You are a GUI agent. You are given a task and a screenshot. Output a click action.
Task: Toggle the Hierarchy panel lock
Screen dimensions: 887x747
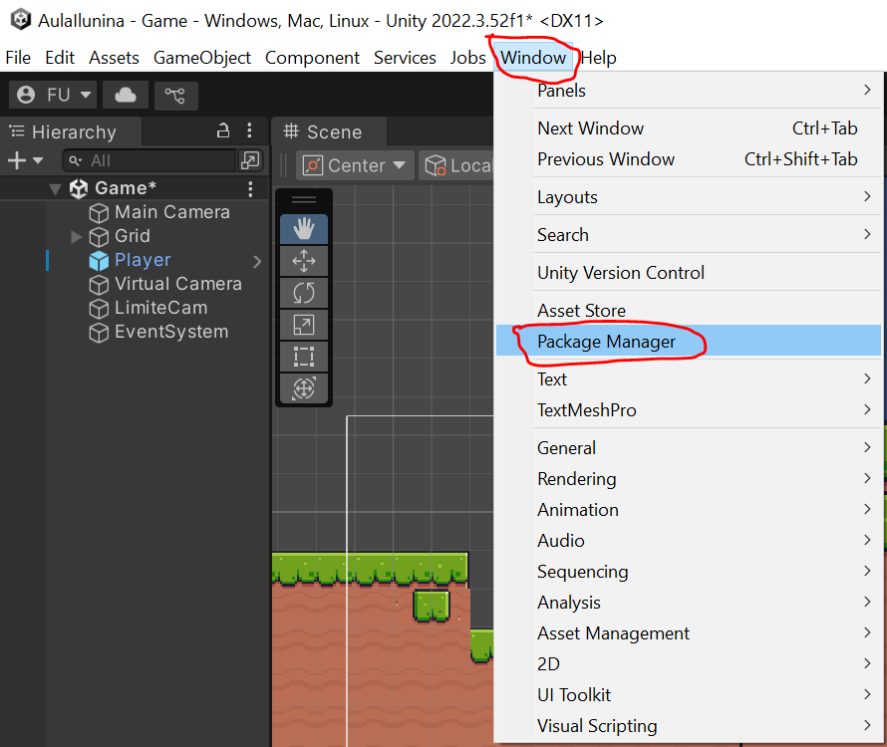223,130
